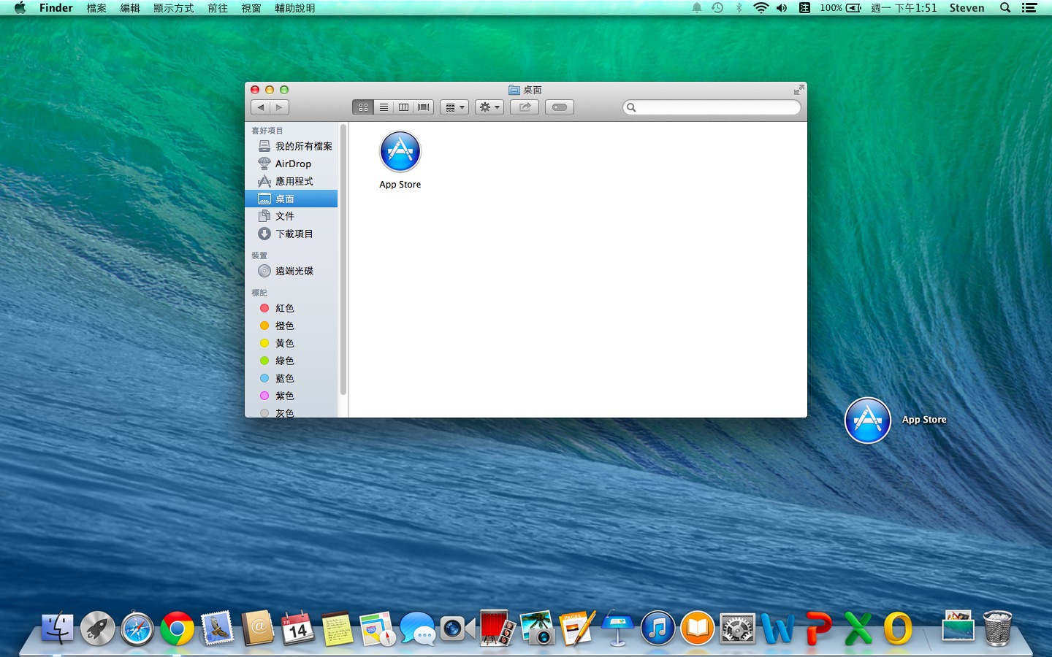Open Spotlight search in menu bar

pos(1005,8)
